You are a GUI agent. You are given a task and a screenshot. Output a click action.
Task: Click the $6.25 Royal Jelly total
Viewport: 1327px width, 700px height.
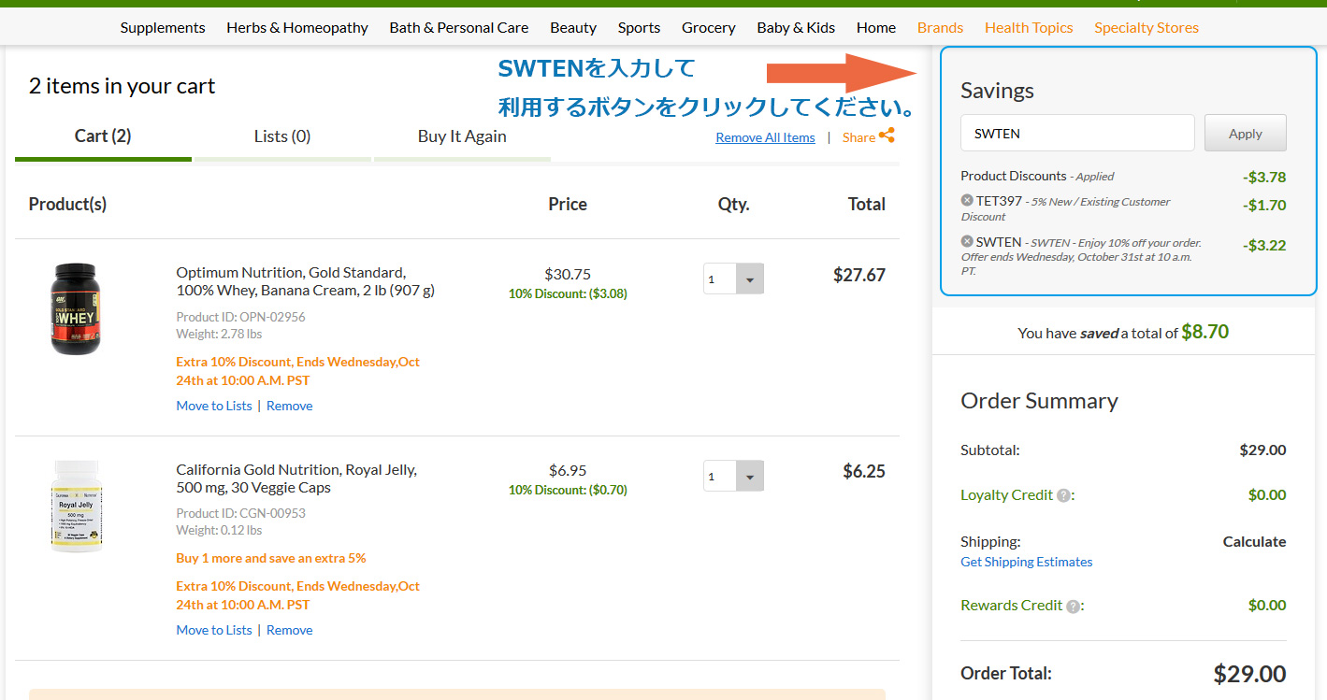[864, 471]
